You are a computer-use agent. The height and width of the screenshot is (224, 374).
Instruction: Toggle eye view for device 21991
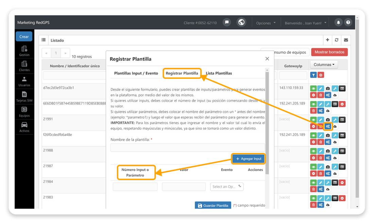(x=313, y=120)
